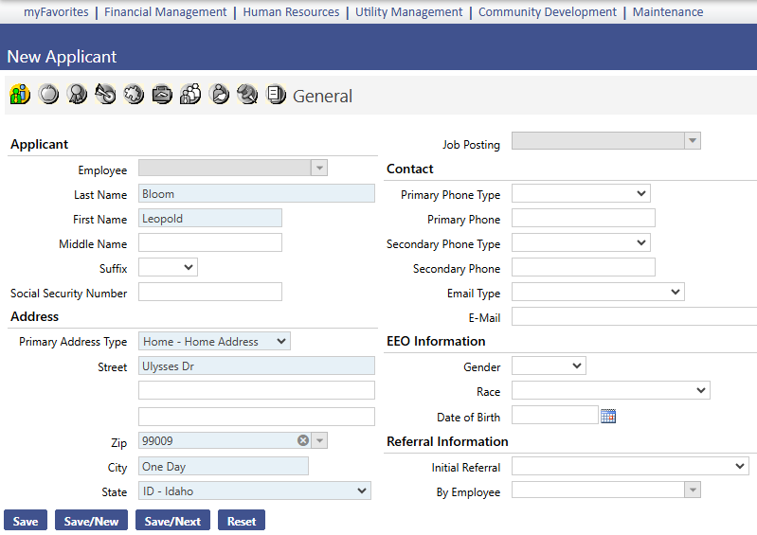Open the documents pages icon
757x535 pixels.
pyautogui.click(x=276, y=94)
